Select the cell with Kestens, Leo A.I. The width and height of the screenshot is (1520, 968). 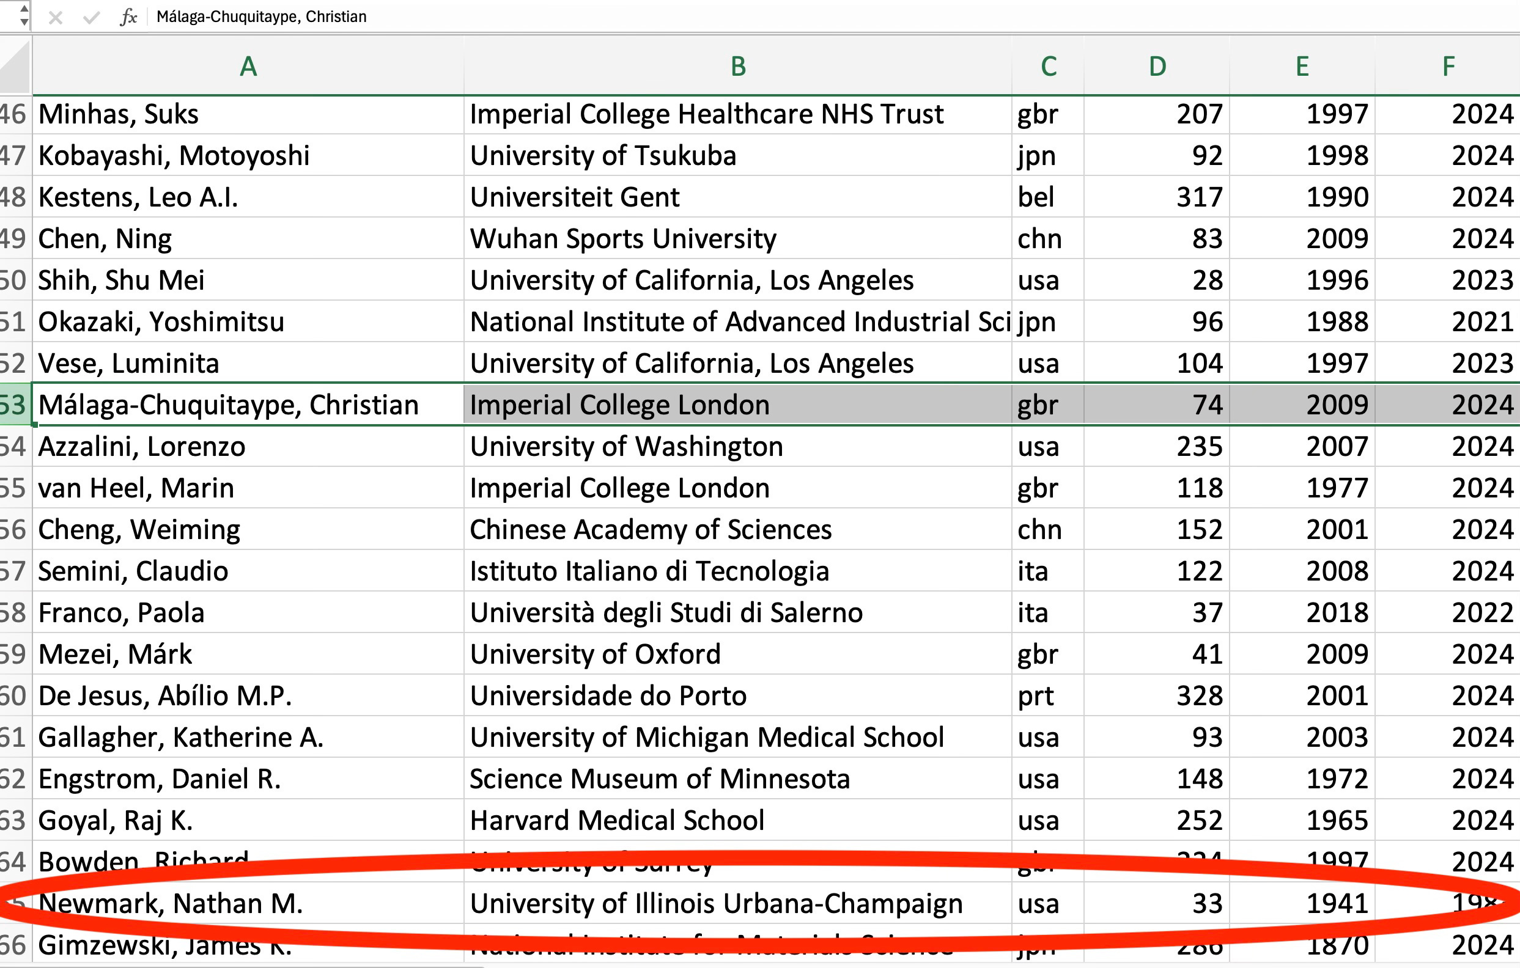click(x=138, y=197)
